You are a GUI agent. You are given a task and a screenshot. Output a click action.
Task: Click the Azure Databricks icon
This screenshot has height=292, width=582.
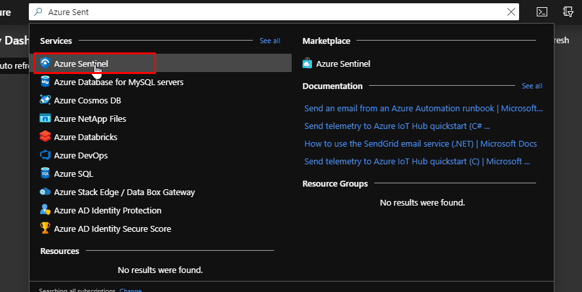[x=45, y=137]
